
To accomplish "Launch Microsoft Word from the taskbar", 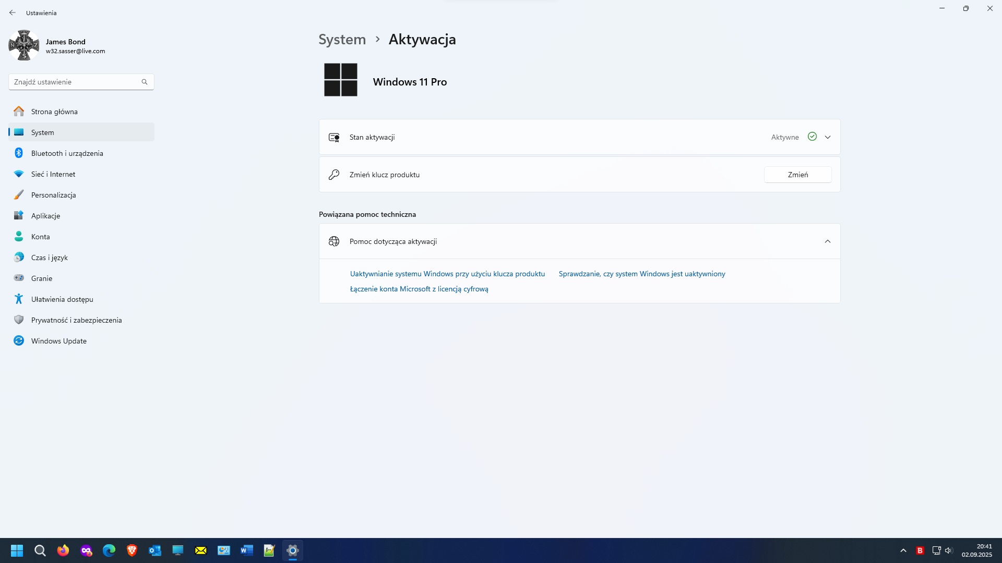I will tap(247, 550).
